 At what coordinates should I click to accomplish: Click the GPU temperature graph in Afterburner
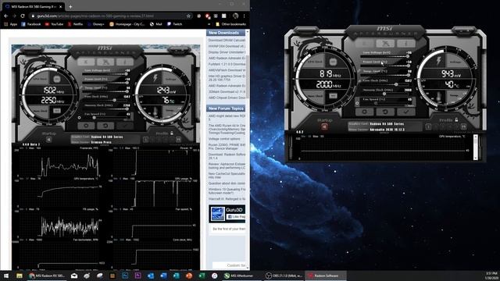(383, 148)
